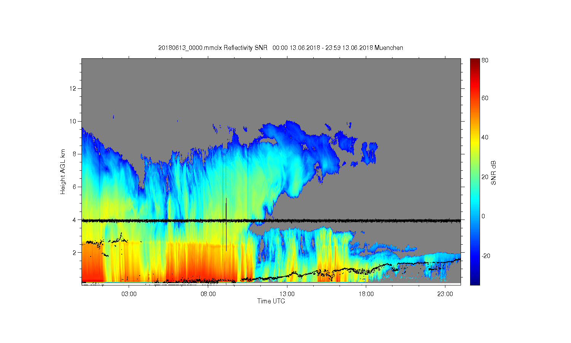Click the 'SNR dB' colorbar label

[x=493, y=173]
